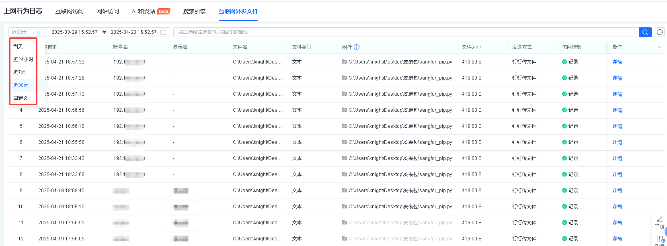667x246 pixels.
Task: Click the 文件大小 column header
Action: [471, 47]
